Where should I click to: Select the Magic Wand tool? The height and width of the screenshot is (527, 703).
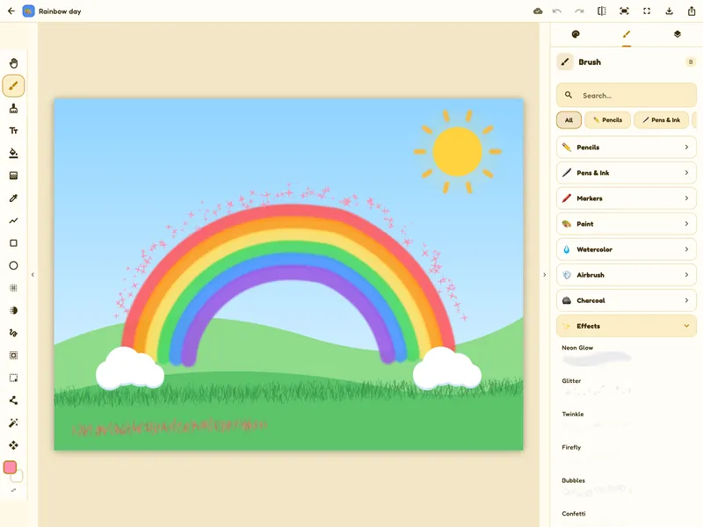[13, 422]
